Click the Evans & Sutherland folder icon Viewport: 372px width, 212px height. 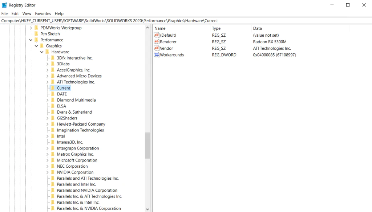click(53, 112)
